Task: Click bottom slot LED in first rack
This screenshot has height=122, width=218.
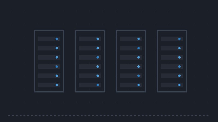Action: pos(57,85)
